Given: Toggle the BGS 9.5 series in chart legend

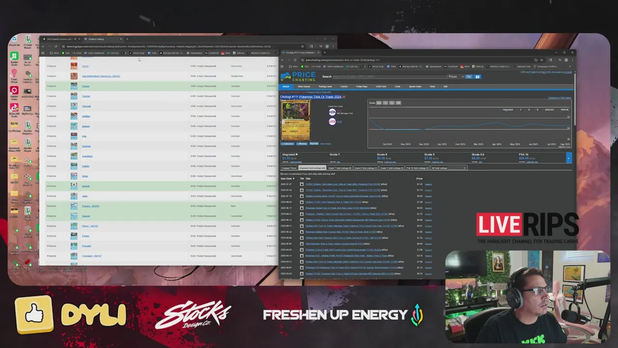Looking at the screenshot, I should click(x=548, y=110).
